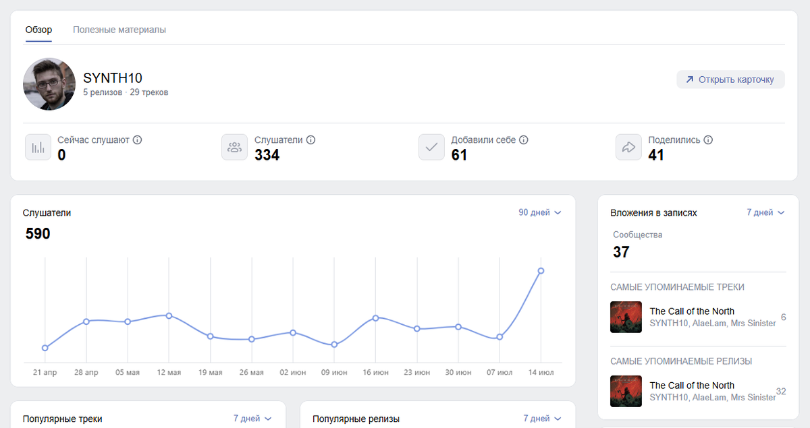
Task: Open '7 дней' dropdown in 'Вложения в записях'
Action: tap(765, 212)
